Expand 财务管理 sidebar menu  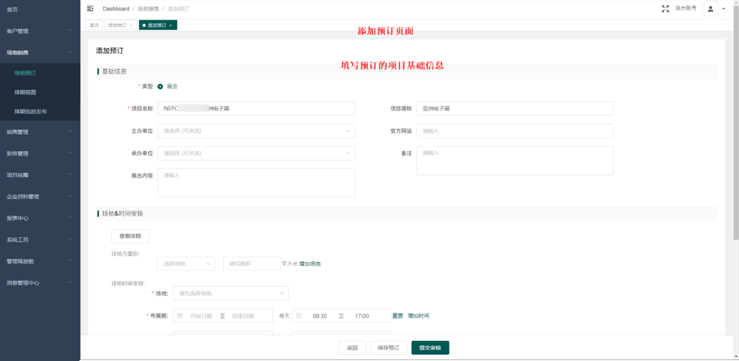coord(40,154)
